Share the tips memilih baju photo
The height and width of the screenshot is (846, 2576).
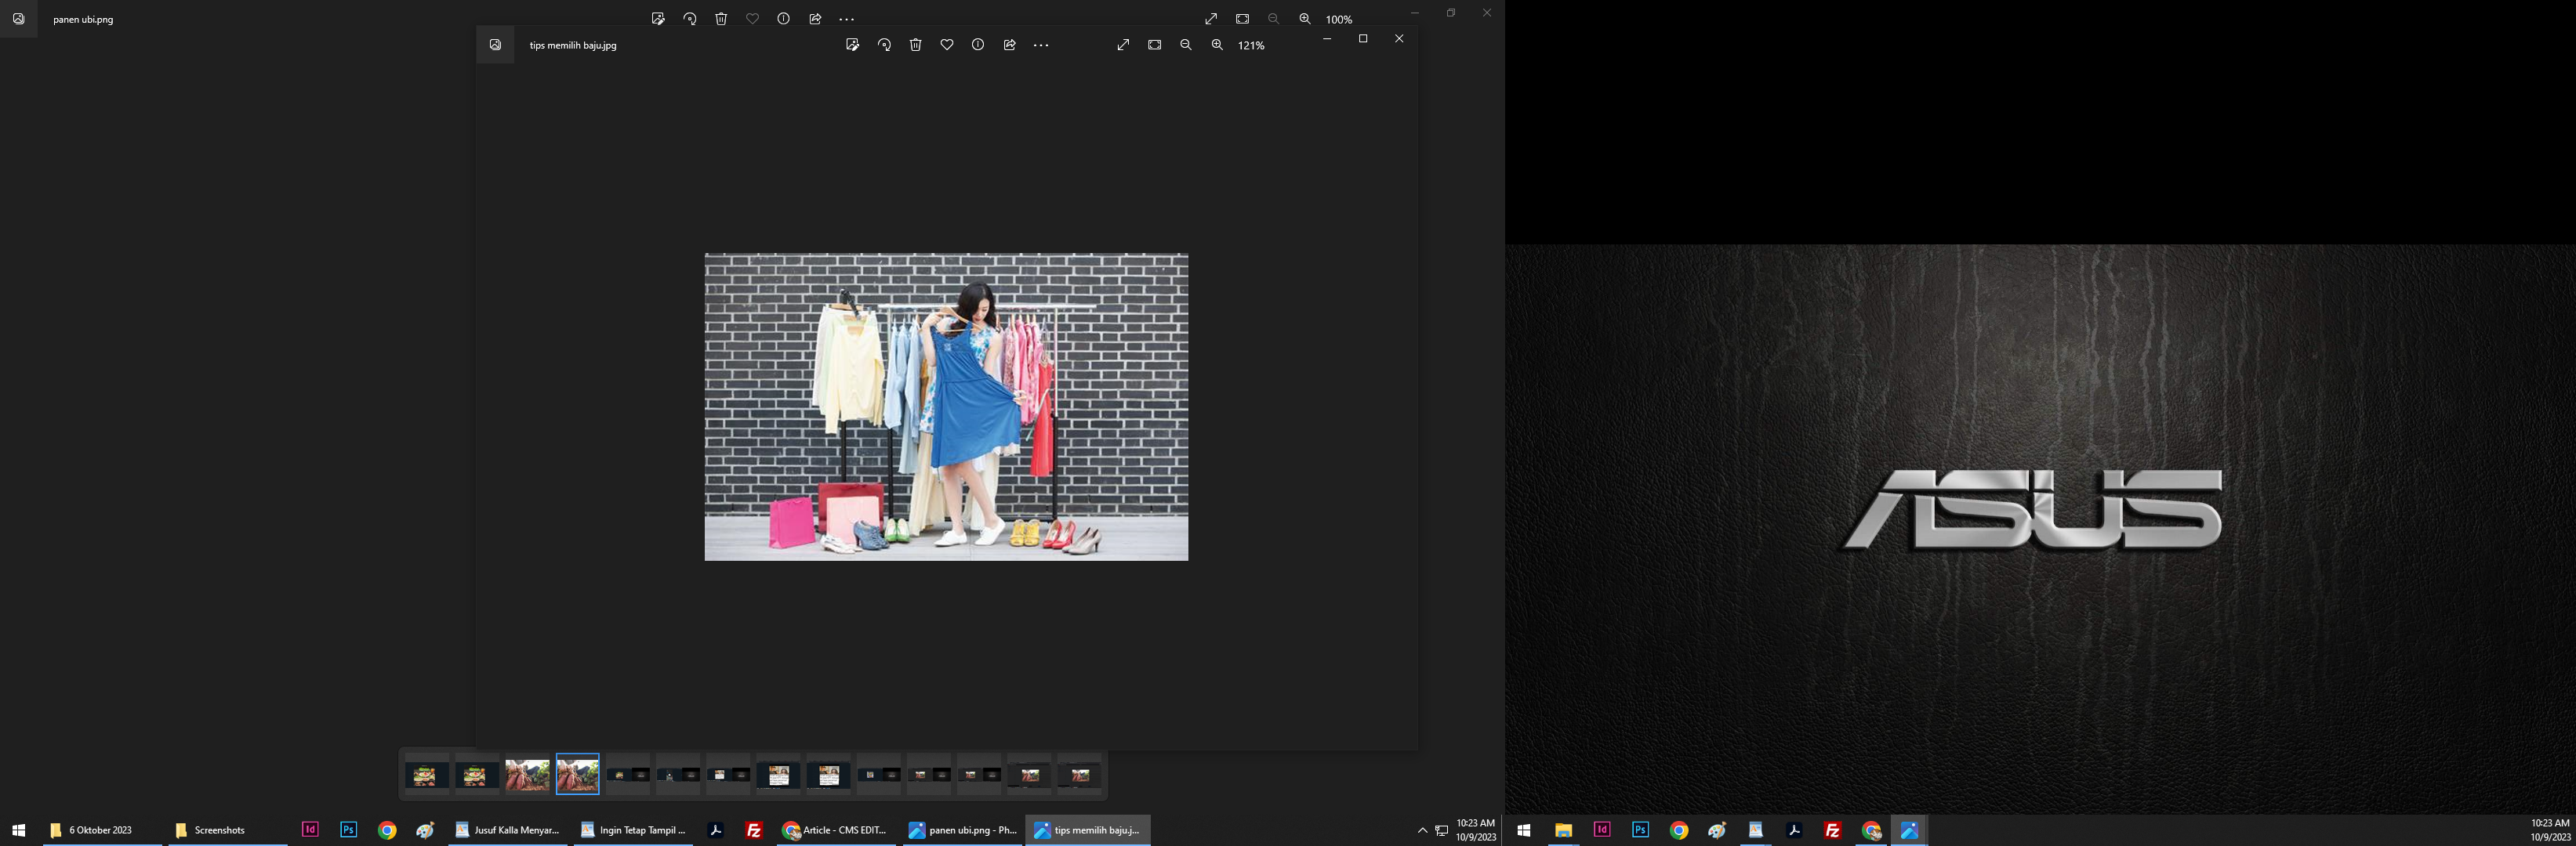[1010, 45]
